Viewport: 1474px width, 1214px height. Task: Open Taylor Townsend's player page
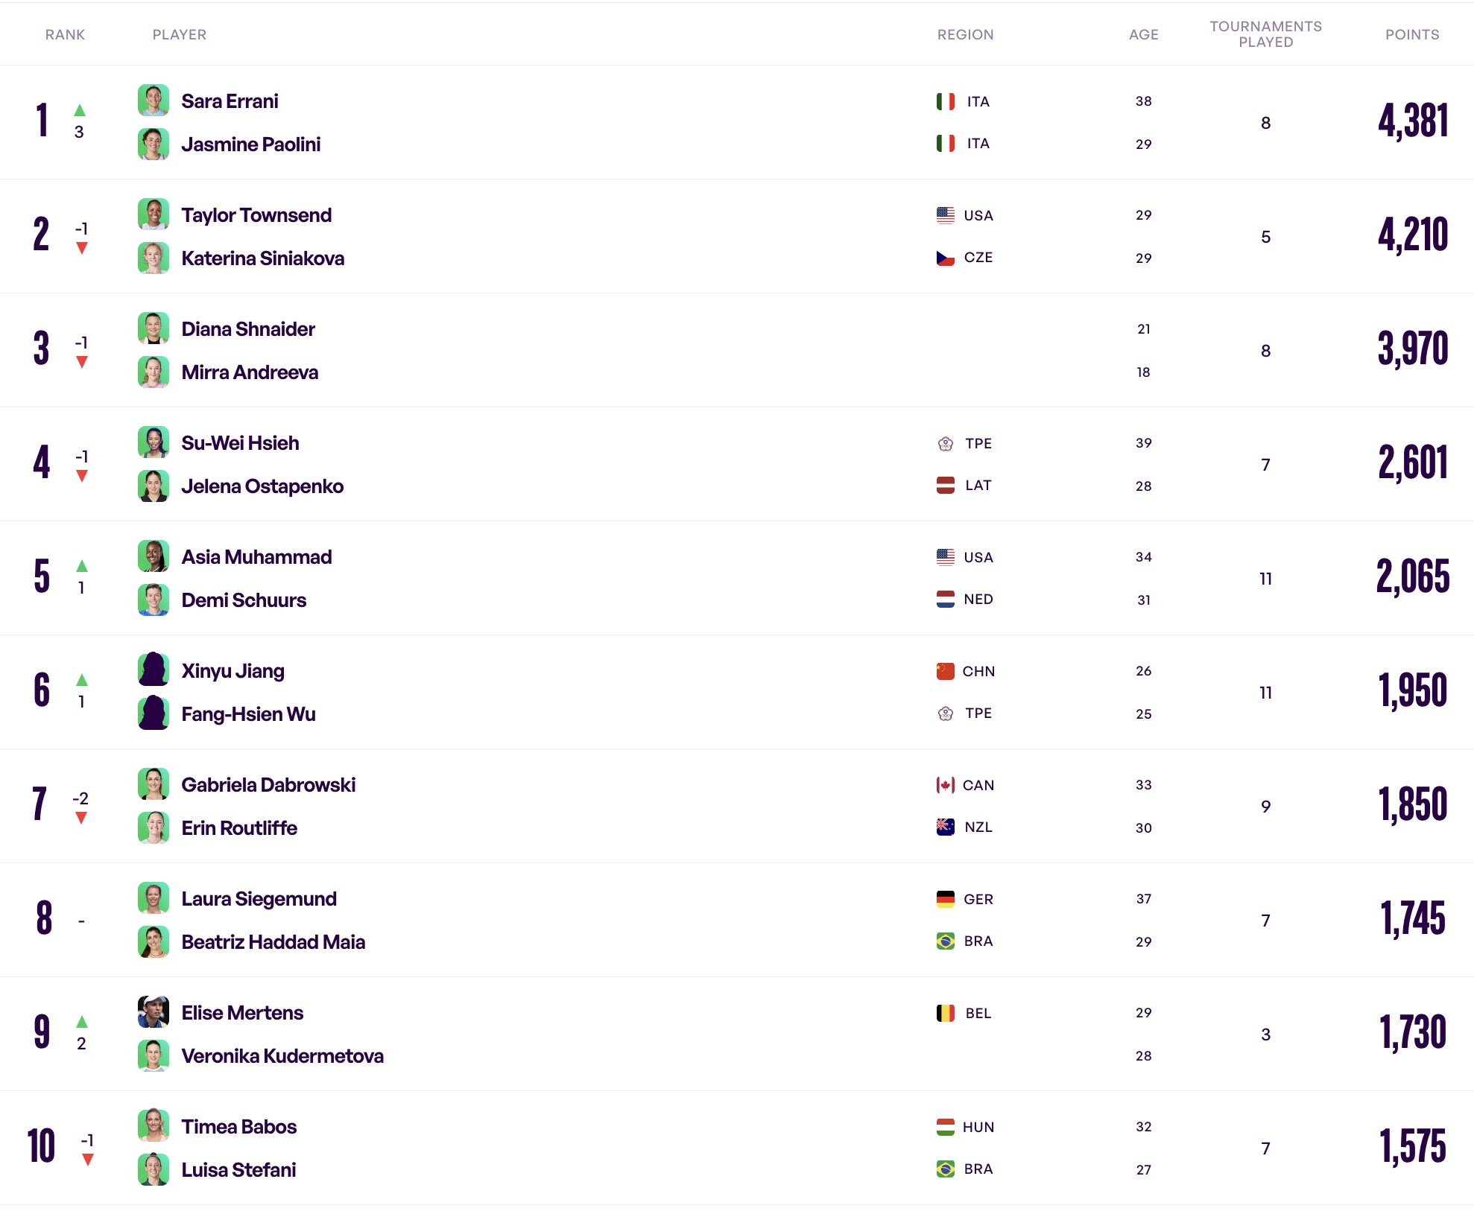256,215
